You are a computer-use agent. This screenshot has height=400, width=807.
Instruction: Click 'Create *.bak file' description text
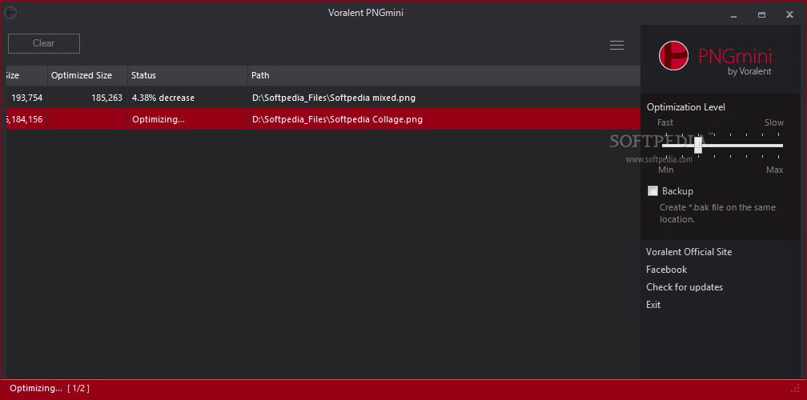(x=717, y=214)
